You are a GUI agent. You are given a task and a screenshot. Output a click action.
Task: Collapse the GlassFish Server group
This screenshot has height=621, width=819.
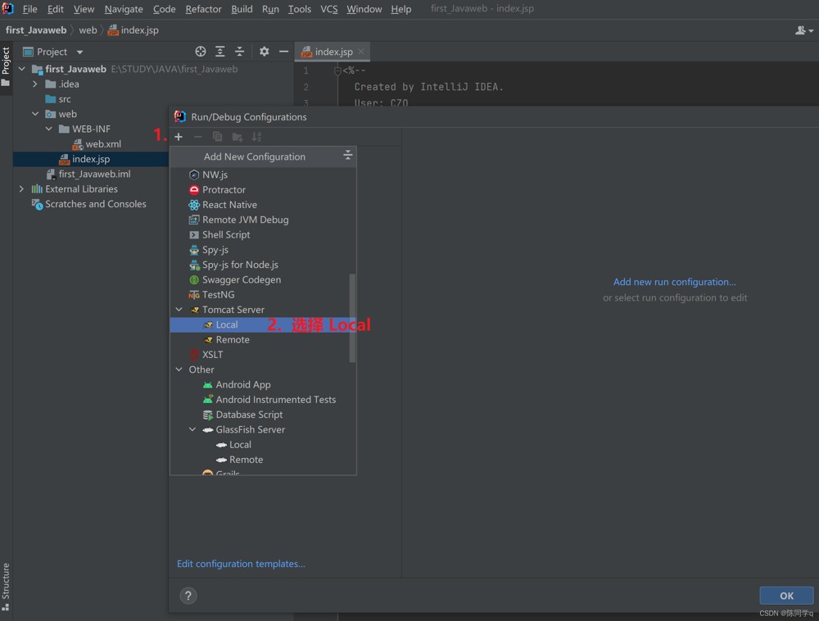pyautogui.click(x=192, y=429)
